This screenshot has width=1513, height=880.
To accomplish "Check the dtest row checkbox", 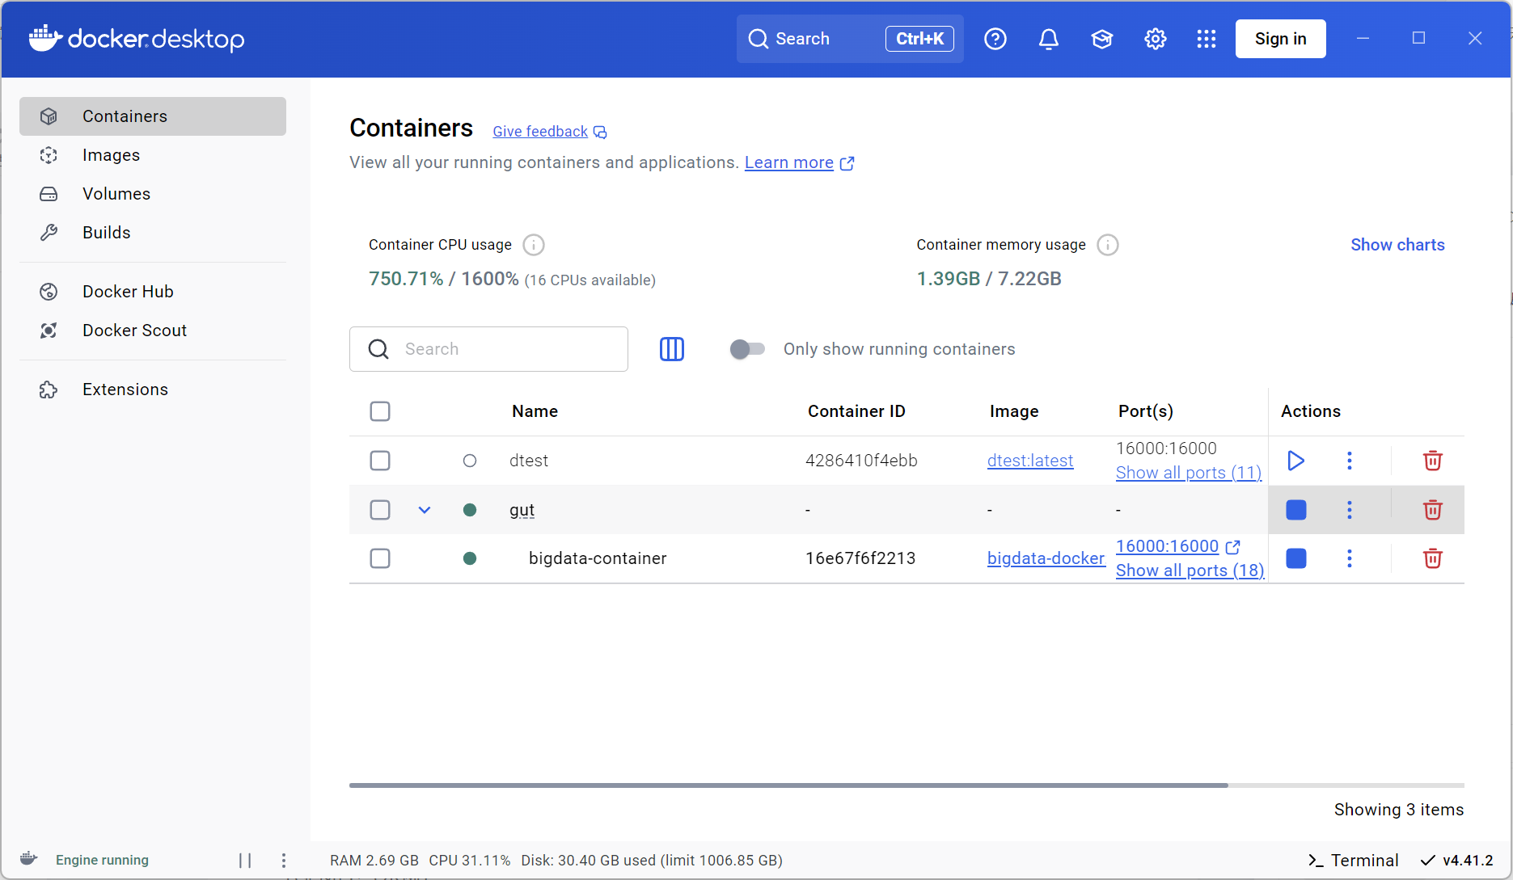I will pyautogui.click(x=380, y=461).
